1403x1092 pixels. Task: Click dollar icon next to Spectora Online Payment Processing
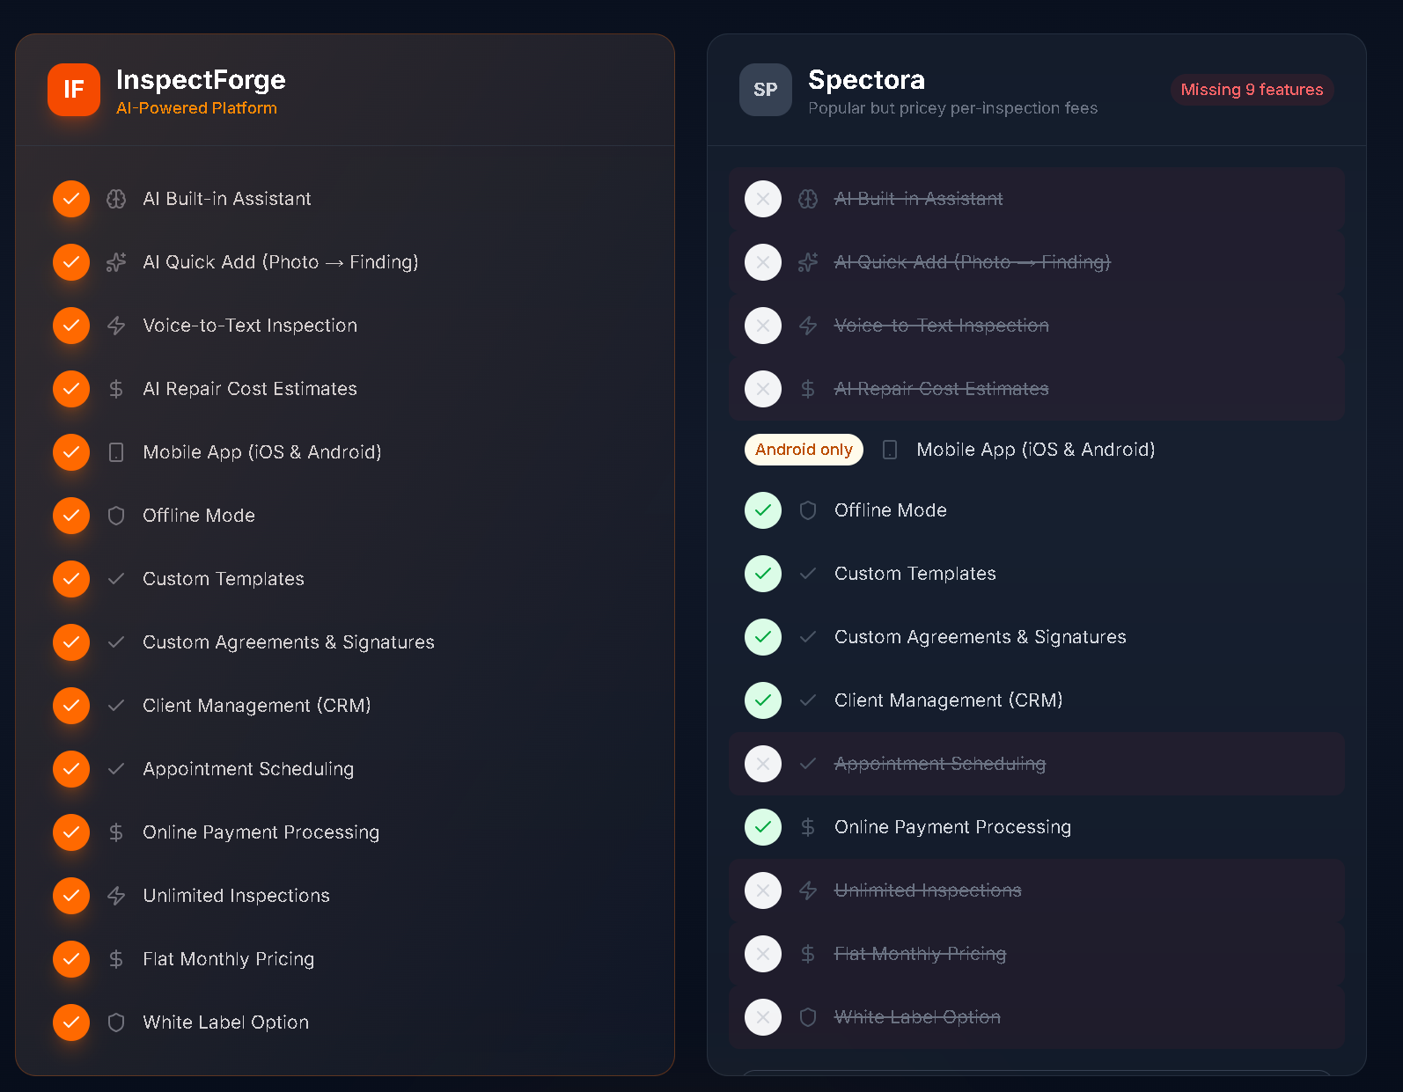point(808,827)
